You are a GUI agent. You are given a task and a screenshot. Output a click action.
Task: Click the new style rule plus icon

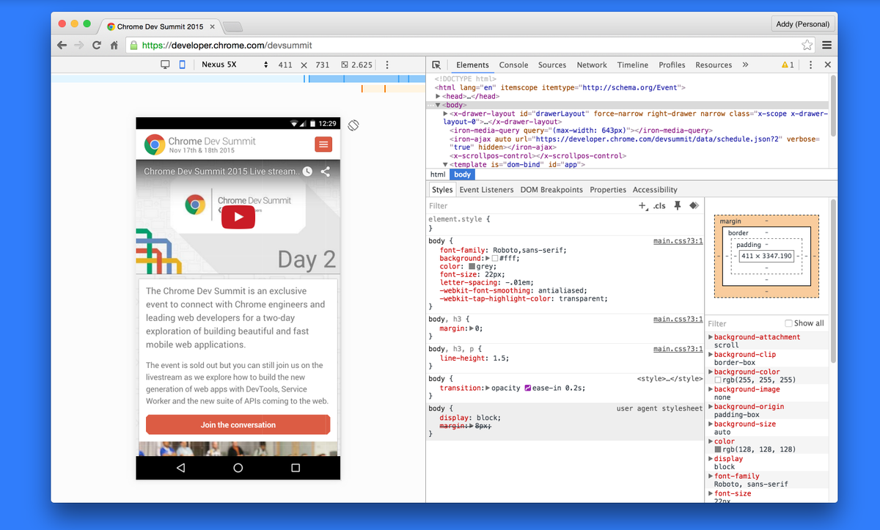[x=642, y=206]
